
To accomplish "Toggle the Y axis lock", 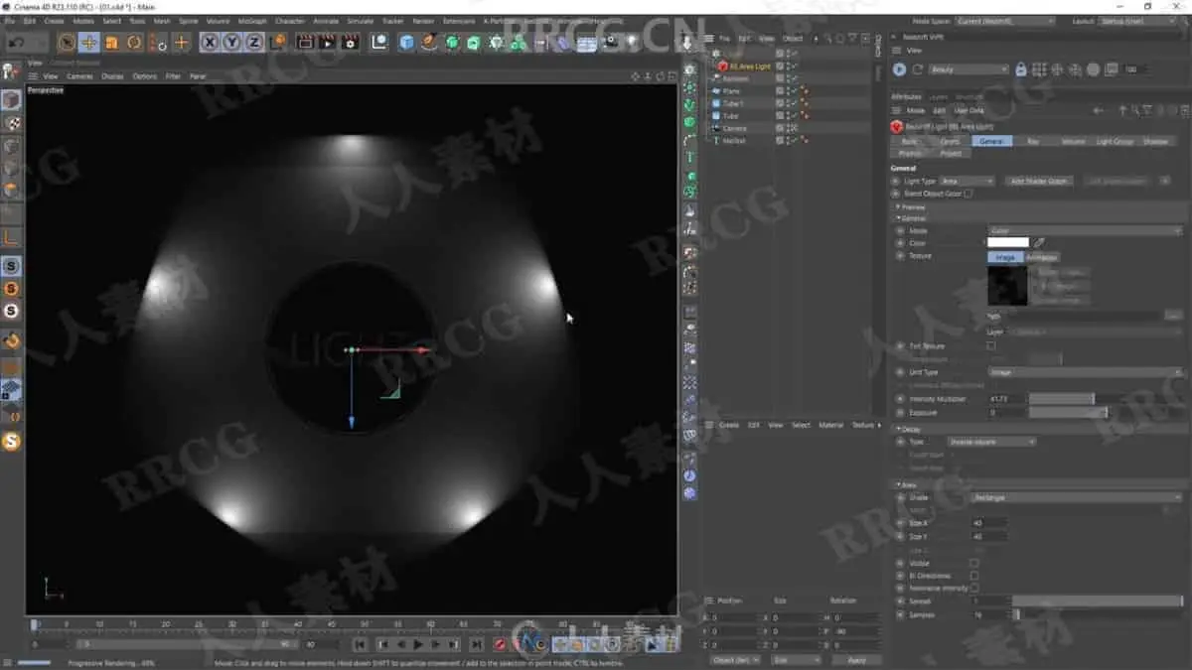I will (x=231, y=42).
